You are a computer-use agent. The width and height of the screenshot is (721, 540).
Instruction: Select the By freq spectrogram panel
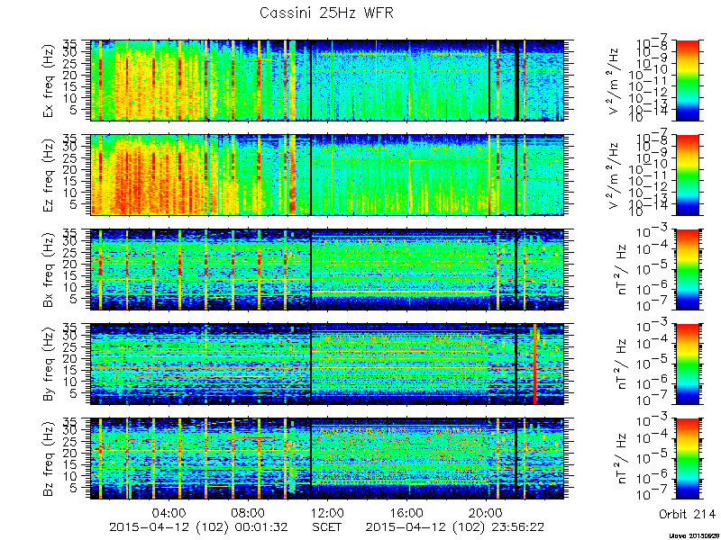[x=327, y=364]
